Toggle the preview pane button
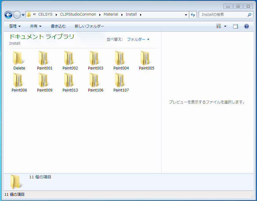Screen dimensions: 257x201 (x=235, y=26)
